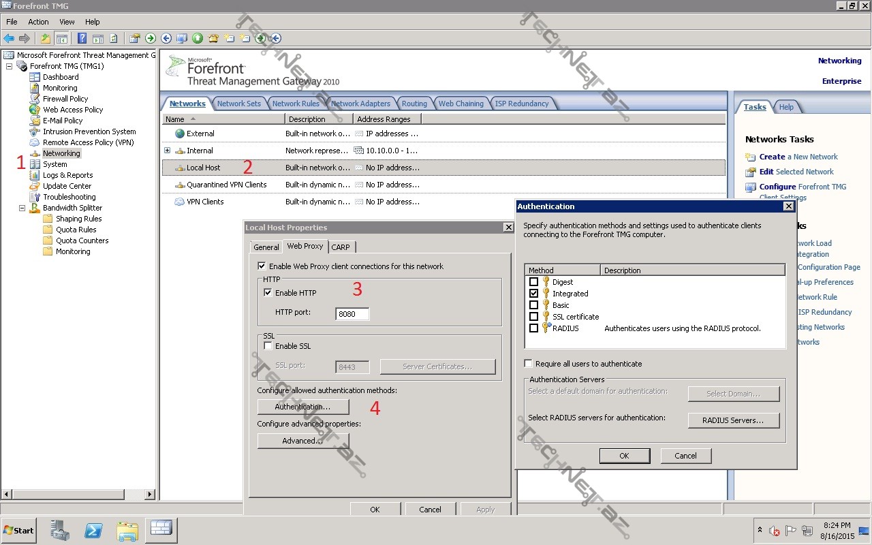Screen dimensions: 872x545
Task: Click the blue Help question mark toolbar icon
Action: [82, 38]
